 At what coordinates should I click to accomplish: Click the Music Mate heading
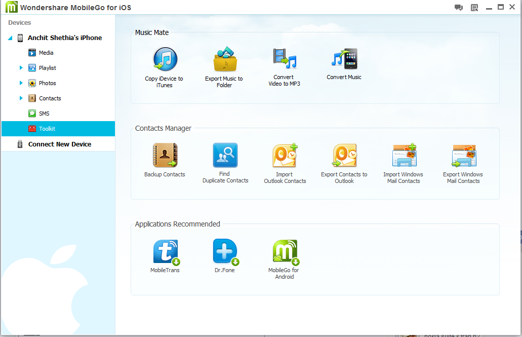click(x=152, y=32)
